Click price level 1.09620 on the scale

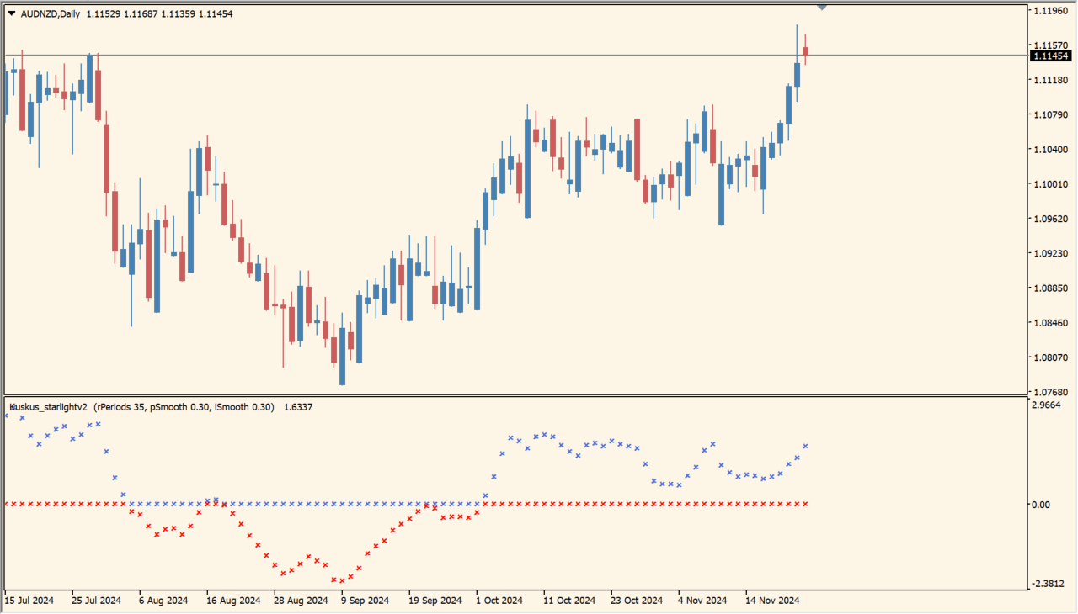[1052, 219]
